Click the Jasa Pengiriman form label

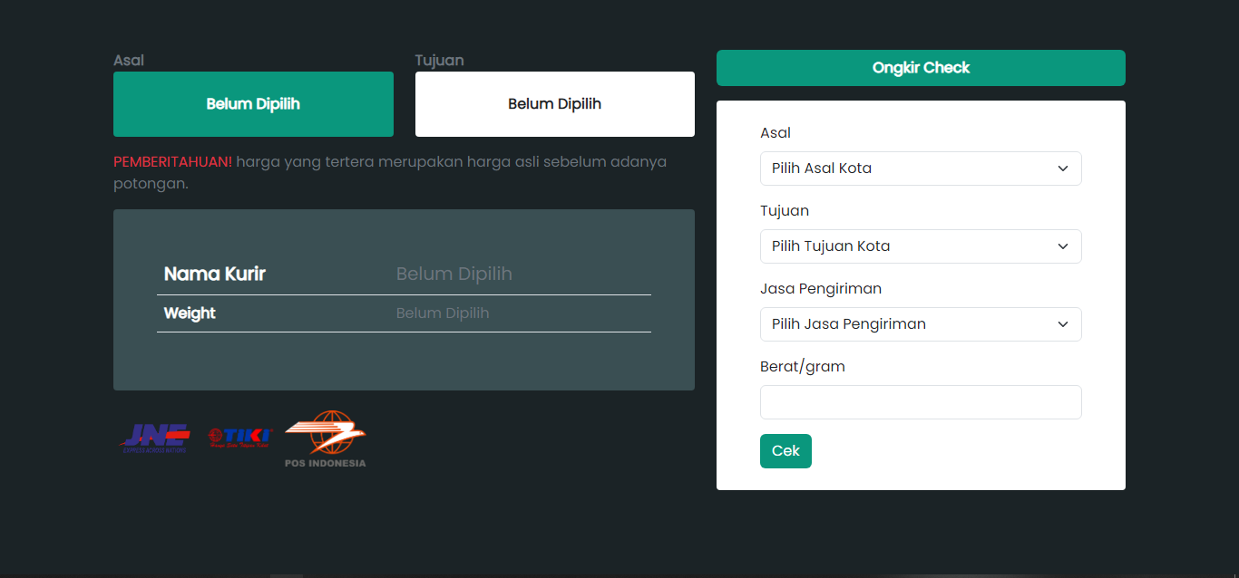tap(821, 289)
